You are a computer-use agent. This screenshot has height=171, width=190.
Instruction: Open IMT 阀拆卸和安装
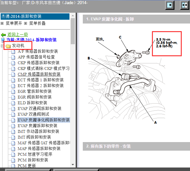point(34,137)
